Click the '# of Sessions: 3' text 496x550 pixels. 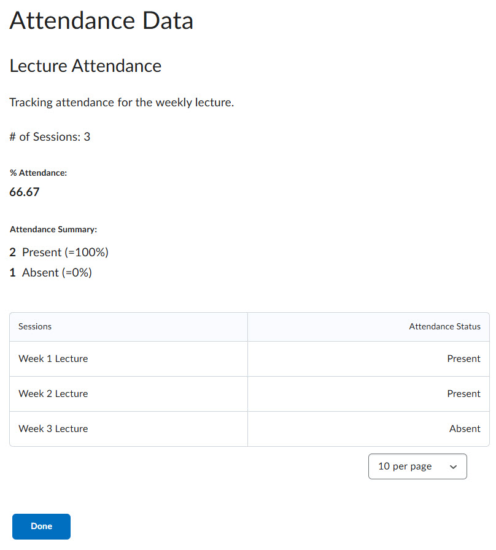[x=50, y=136]
